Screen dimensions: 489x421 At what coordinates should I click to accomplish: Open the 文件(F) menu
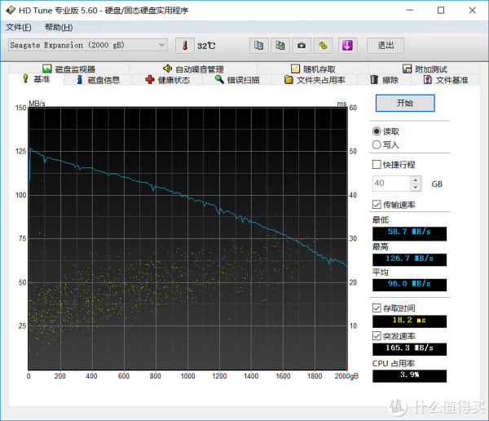tap(19, 27)
